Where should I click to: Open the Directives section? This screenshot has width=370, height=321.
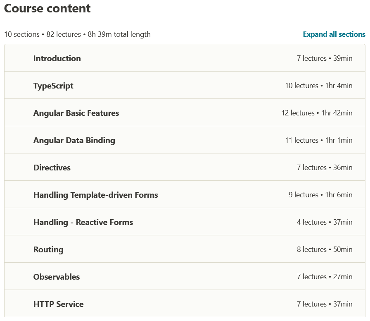coord(185,167)
